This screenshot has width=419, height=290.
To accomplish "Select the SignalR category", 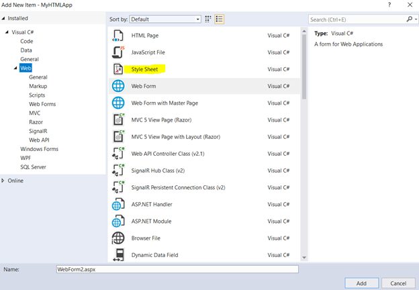I will point(38,131).
